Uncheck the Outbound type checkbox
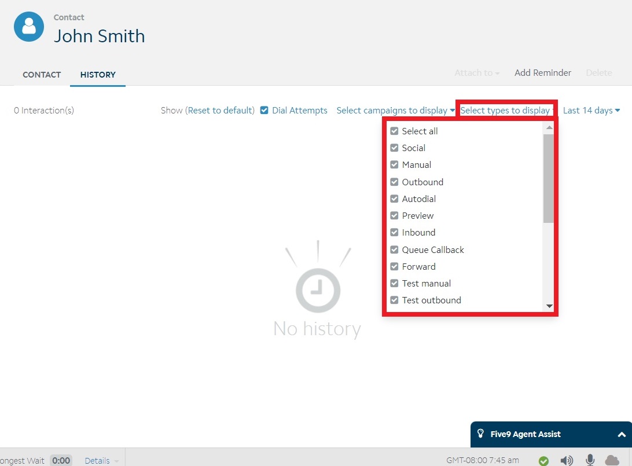 pos(394,182)
